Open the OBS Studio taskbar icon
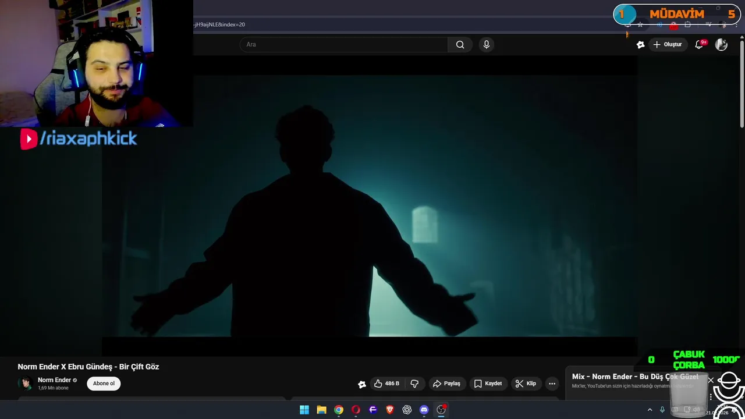Screen dimensions: 745x419 coord(441,410)
